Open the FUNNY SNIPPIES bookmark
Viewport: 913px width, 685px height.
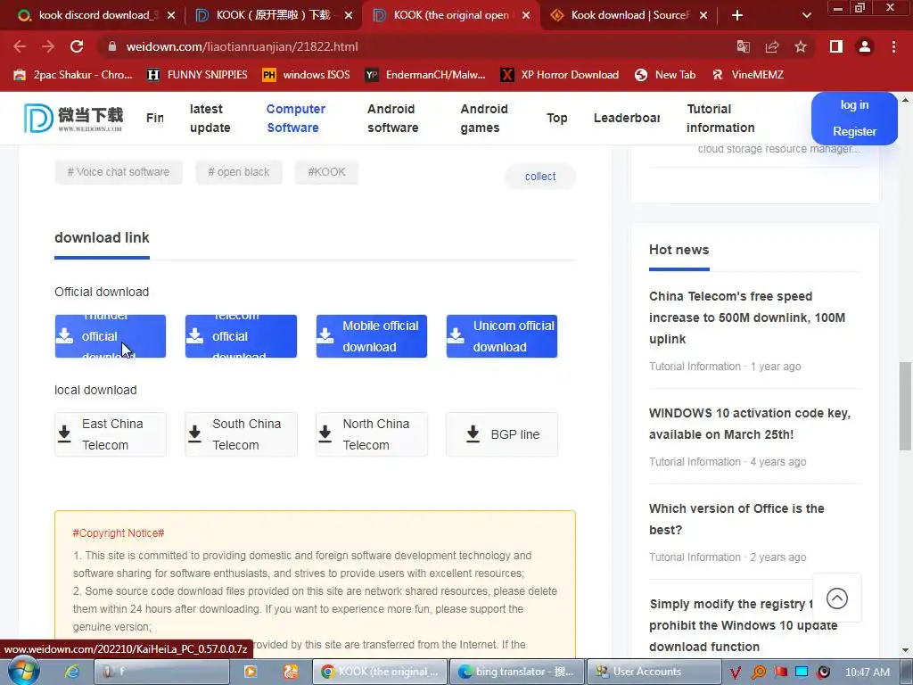pyautogui.click(x=197, y=75)
